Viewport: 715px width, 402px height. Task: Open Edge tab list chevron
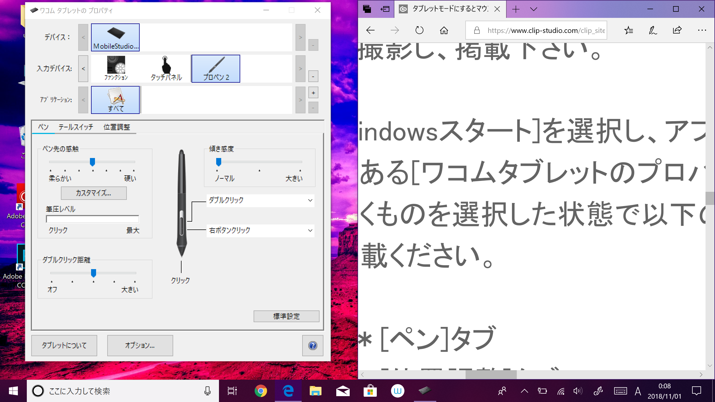click(533, 9)
